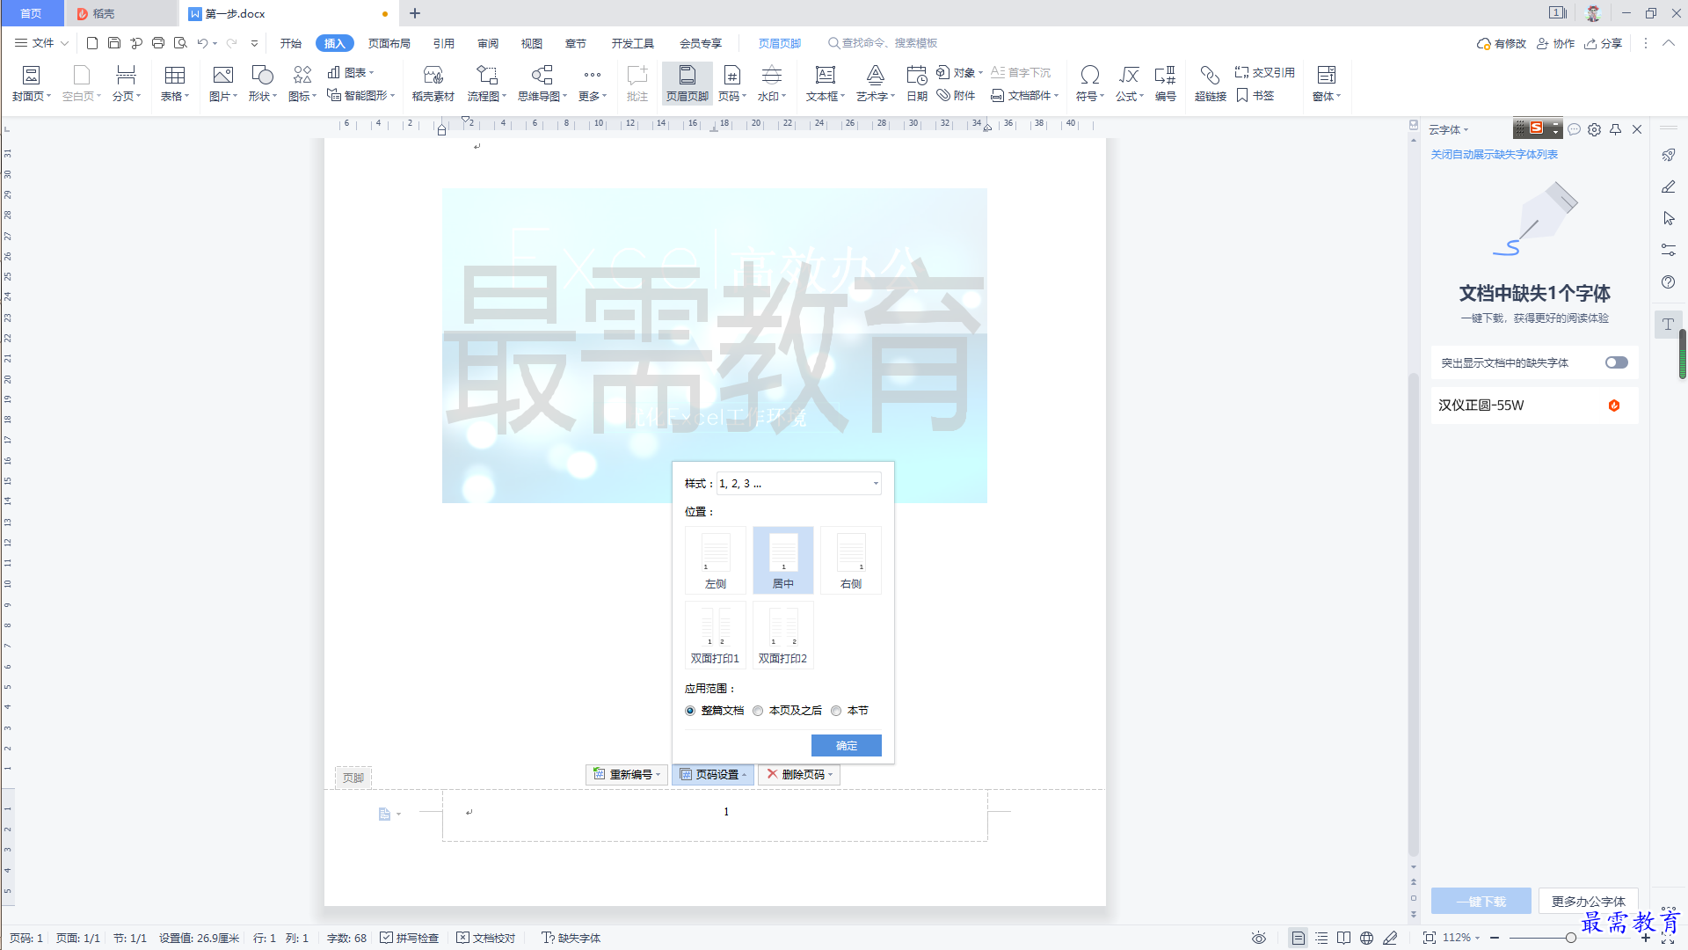Switch to web layout view icon
This screenshot has width=1688, height=950.
click(1366, 938)
